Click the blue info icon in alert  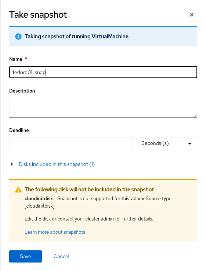click(18, 37)
